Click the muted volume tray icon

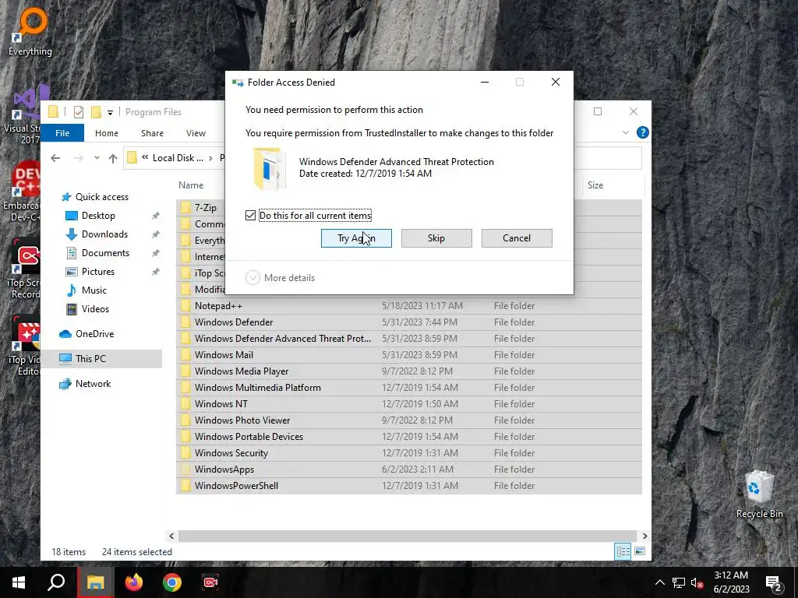(697, 582)
